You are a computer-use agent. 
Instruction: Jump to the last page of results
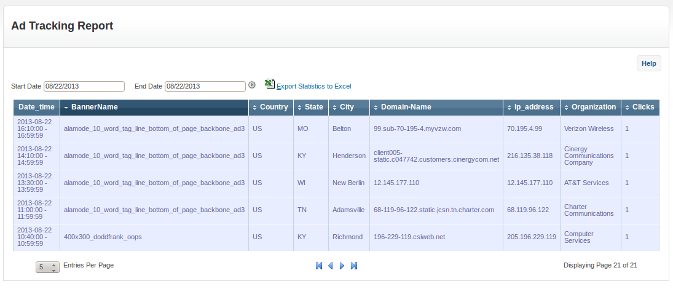click(x=354, y=266)
